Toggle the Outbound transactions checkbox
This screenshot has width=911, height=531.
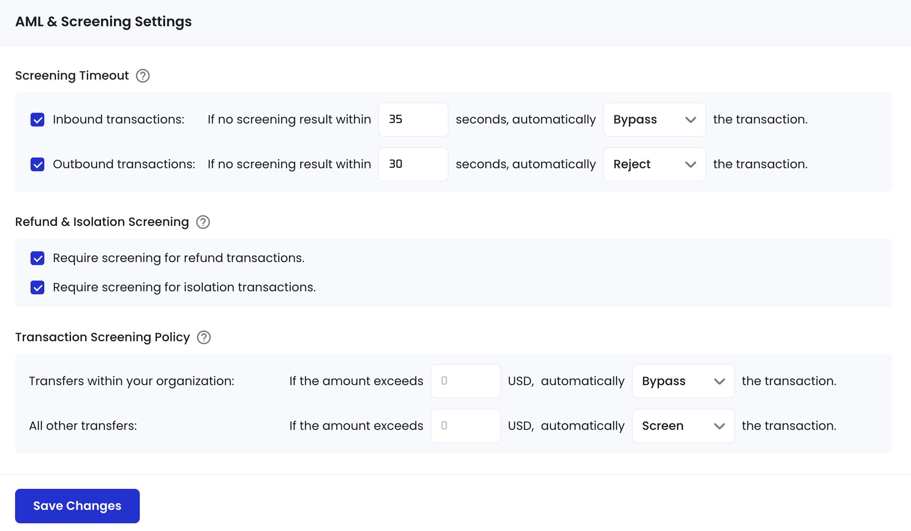coord(37,164)
